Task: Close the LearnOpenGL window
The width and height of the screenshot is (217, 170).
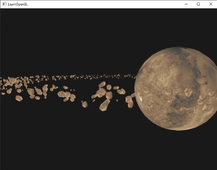Action: click(x=210, y=4)
